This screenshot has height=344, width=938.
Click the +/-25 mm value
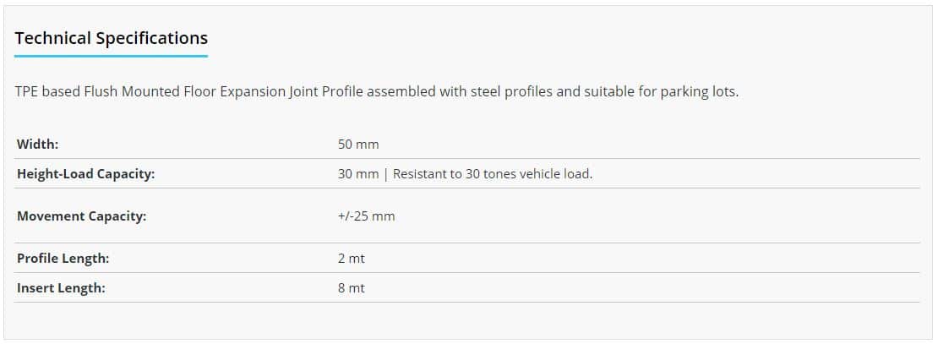point(366,216)
